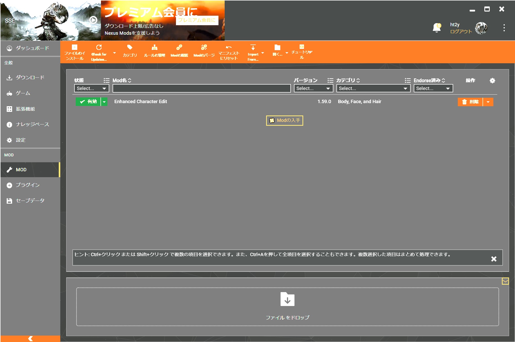Screen dimensions: 515x342
Task: Click the Install From File toolbar icon
Action: pos(74,47)
